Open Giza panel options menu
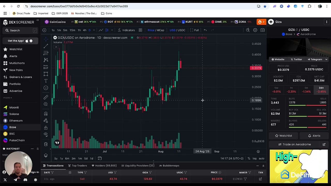The width and height of the screenshot is (331, 186). (327, 22)
